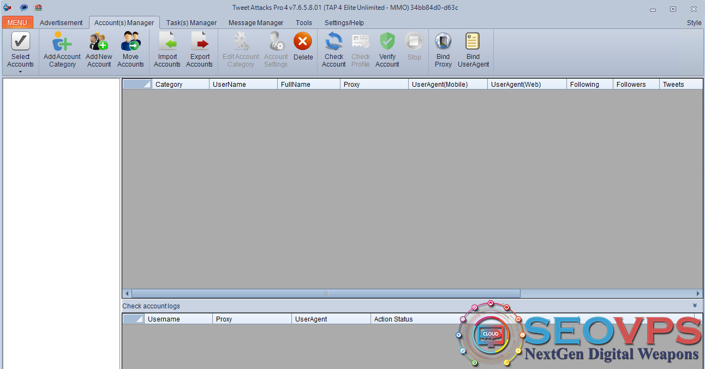Image resolution: width=705 pixels, height=369 pixels.
Task: Open the Select Accounts tool
Action: [x=21, y=50]
